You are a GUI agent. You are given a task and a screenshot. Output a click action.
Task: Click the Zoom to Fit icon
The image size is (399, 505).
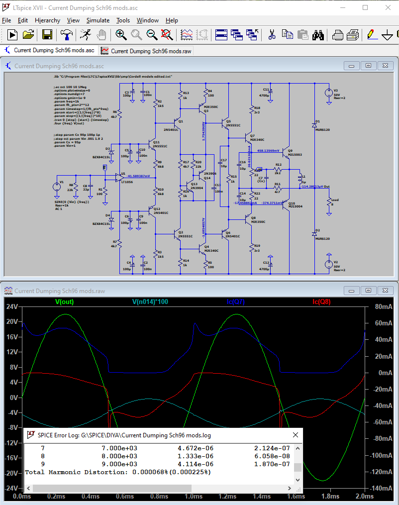coord(167,35)
